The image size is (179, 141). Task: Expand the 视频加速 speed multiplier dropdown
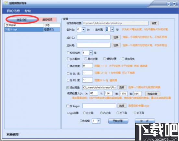click(x=91, y=53)
